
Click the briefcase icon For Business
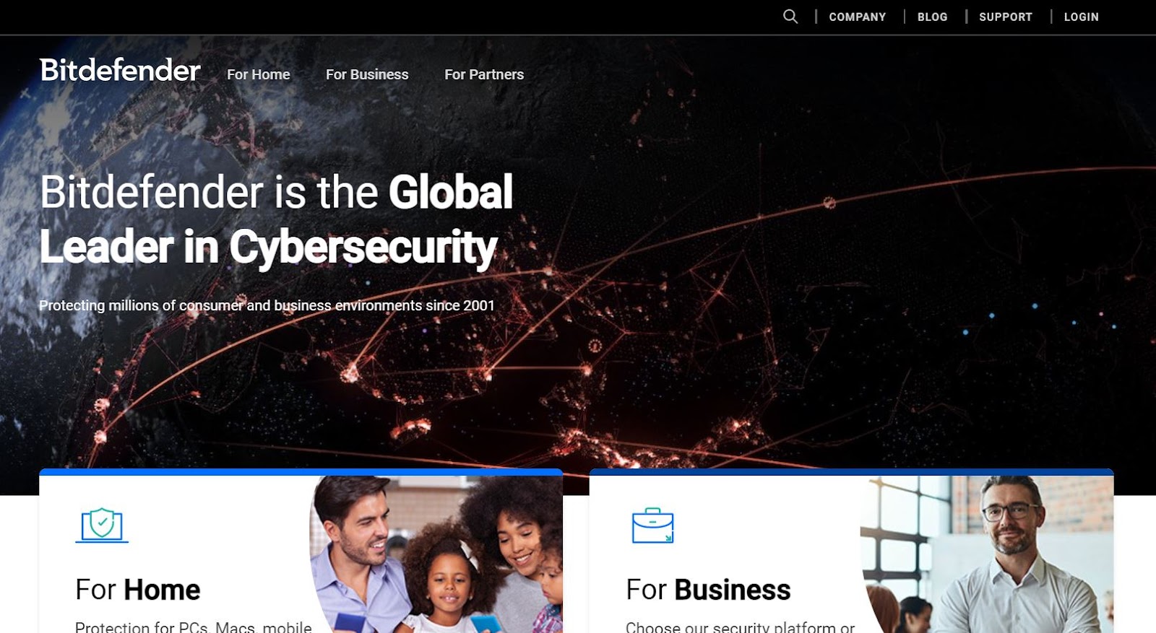(x=652, y=525)
